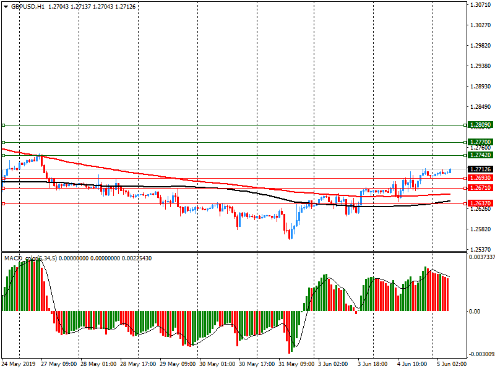This screenshot has width=495, height=371.
Task: Click the 24 May 2019 date label
Action: (19, 364)
